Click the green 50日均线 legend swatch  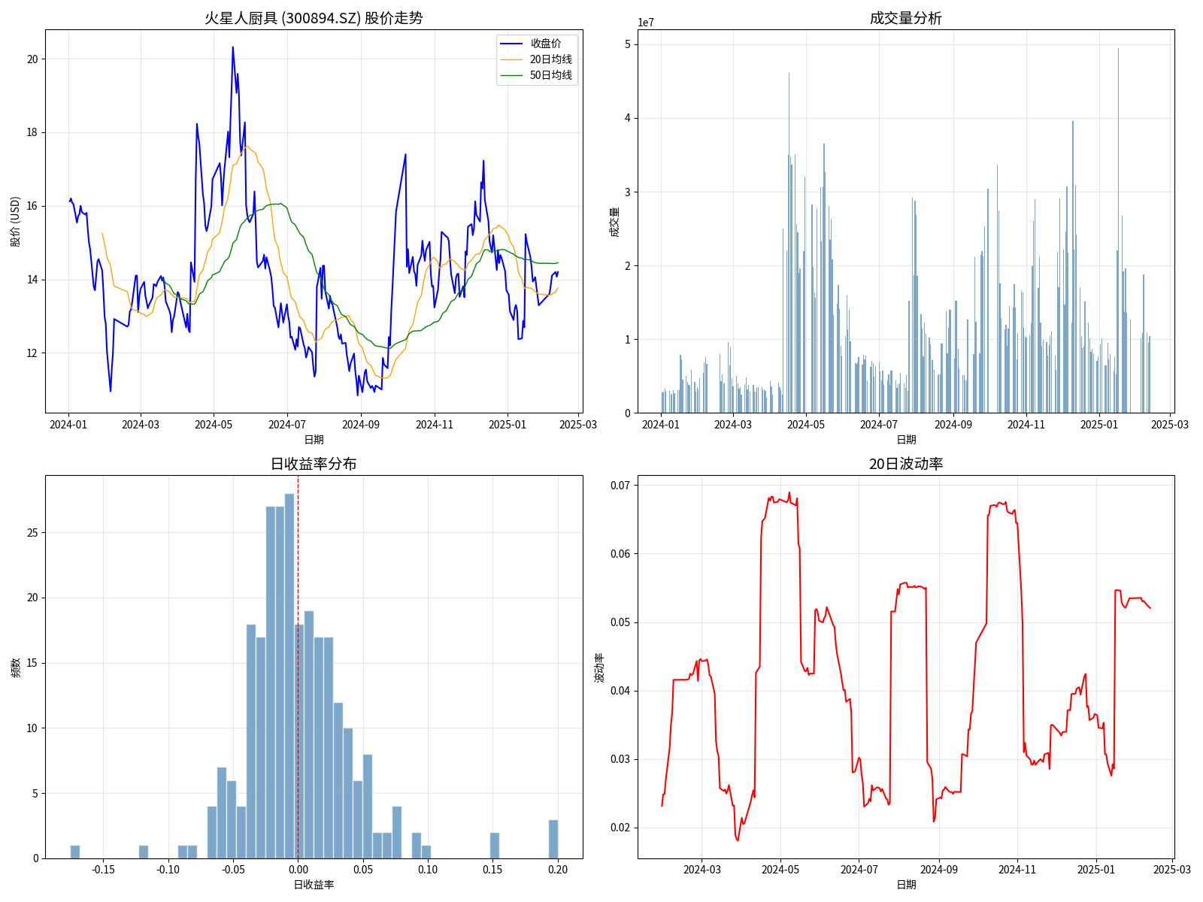[x=511, y=75]
